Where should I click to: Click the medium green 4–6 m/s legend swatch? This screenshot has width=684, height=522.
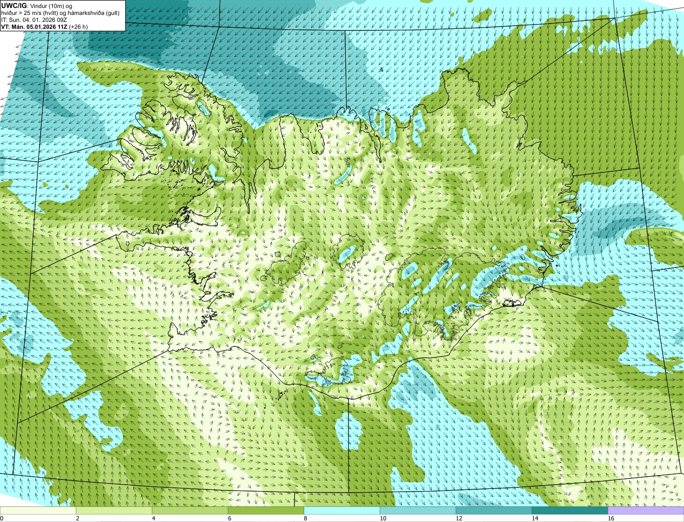point(190,510)
